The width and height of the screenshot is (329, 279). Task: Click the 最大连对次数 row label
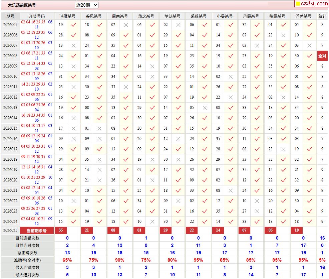[27, 275]
